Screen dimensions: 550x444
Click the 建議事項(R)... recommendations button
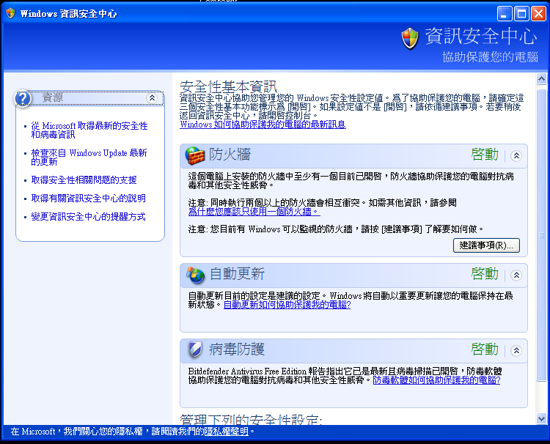click(x=486, y=245)
